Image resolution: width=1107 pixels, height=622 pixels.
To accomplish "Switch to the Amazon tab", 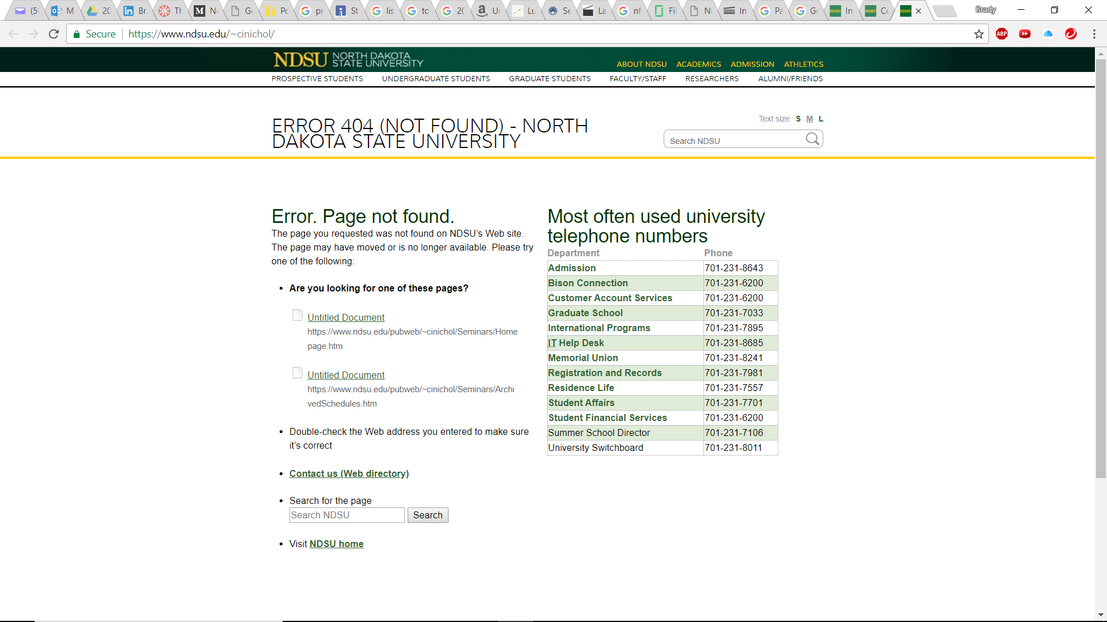I will click(x=488, y=11).
